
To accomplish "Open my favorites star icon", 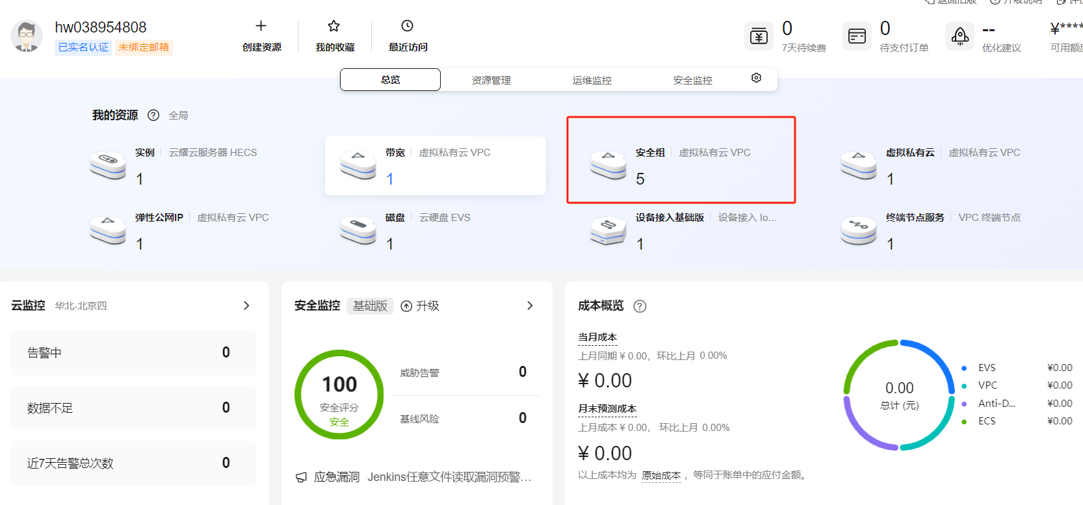I will [x=334, y=26].
